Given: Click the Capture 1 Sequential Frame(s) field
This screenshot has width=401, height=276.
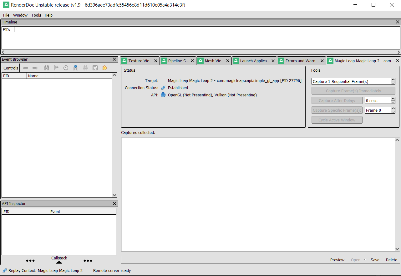Looking at the screenshot, I should (x=351, y=81).
